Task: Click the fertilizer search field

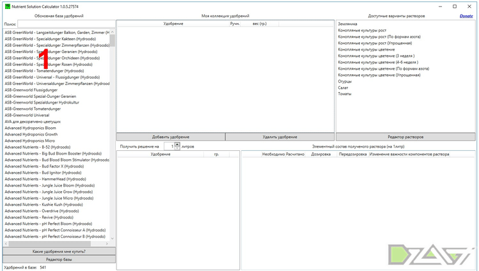Action: point(67,24)
